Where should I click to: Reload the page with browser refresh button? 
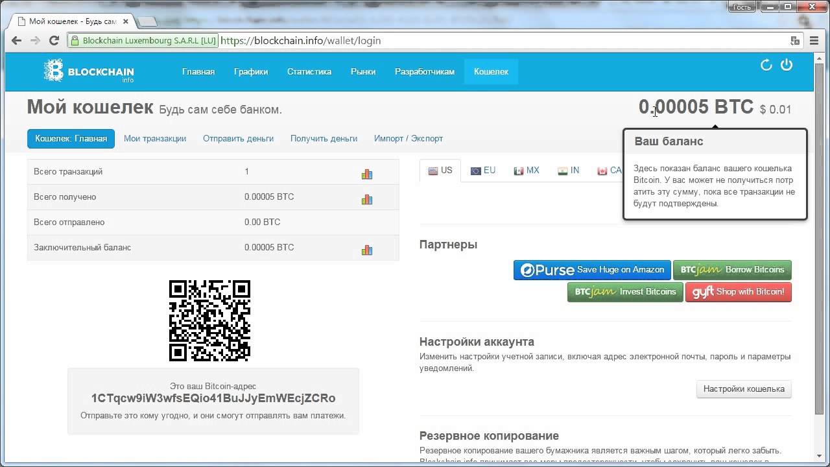coord(54,40)
